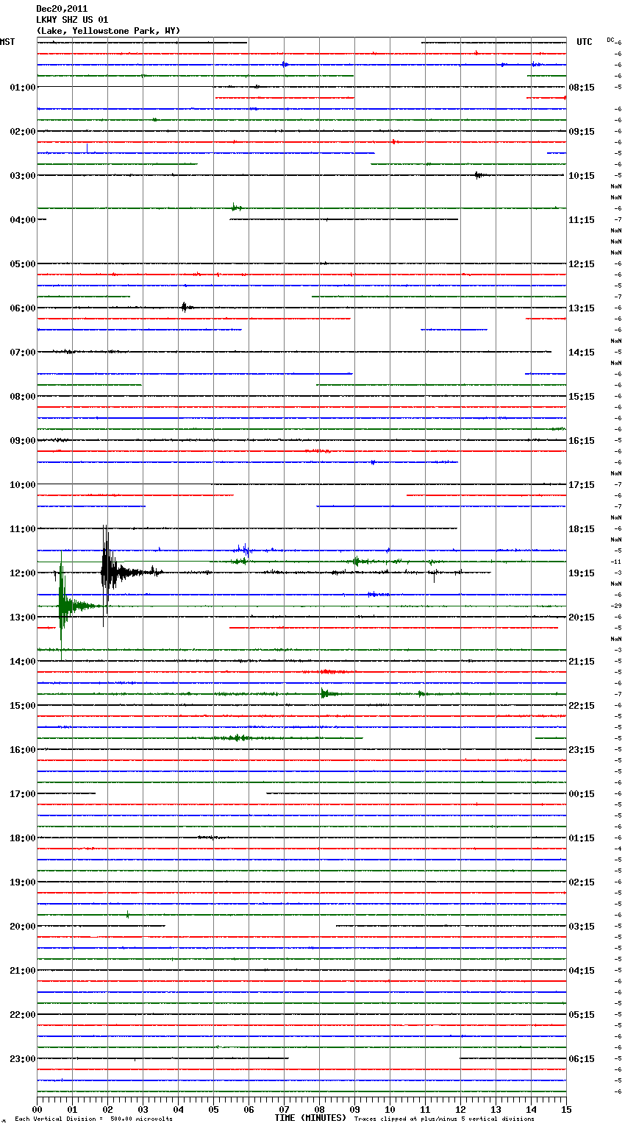Pick the 05:00 MST time label
625x1129 pixels.
click(x=23, y=264)
